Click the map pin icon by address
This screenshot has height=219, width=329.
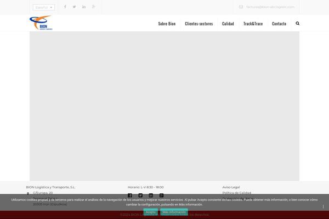point(28,193)
